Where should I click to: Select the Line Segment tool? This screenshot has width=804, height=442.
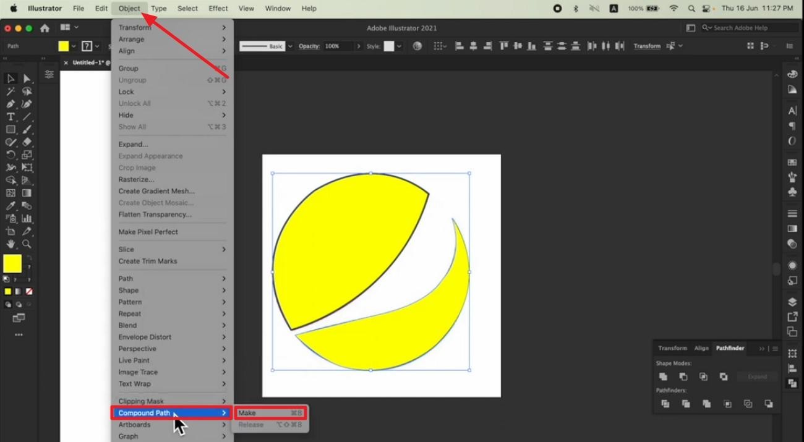(27, 117)
